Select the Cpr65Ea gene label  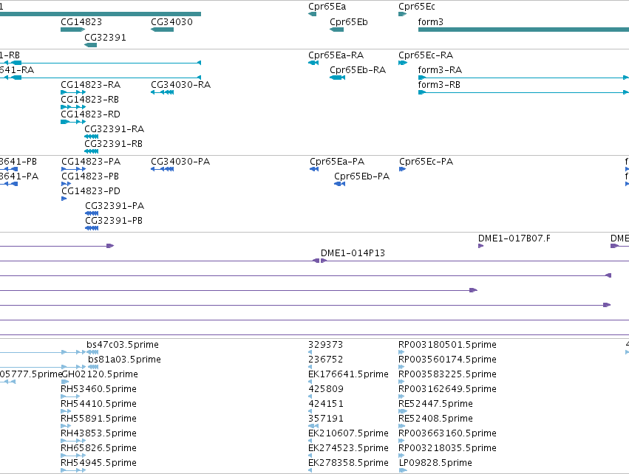pos(327,7)
